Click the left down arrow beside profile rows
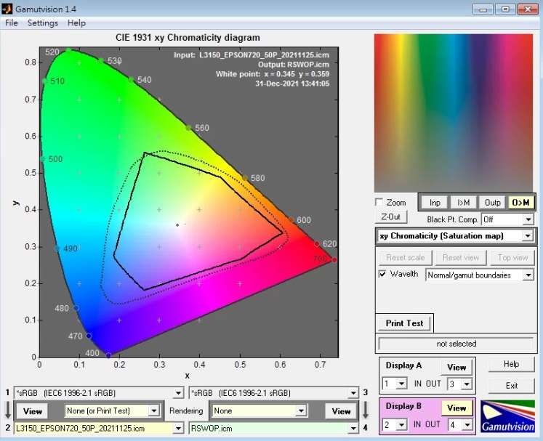The height and width of the screenshot is (441, 543). [7, 410]
